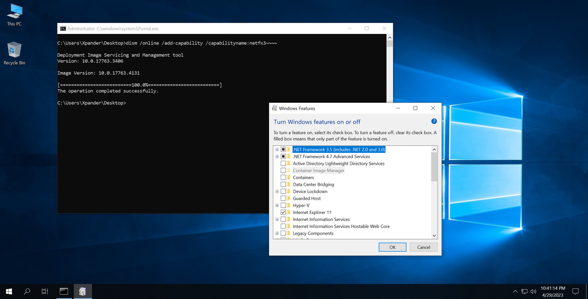
Task: Enable the Device Lockdown checkbox
Action: [283, 192]
